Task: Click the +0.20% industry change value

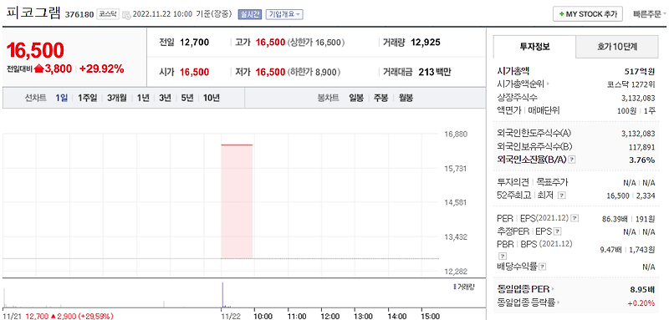Action: click(641, 303)
